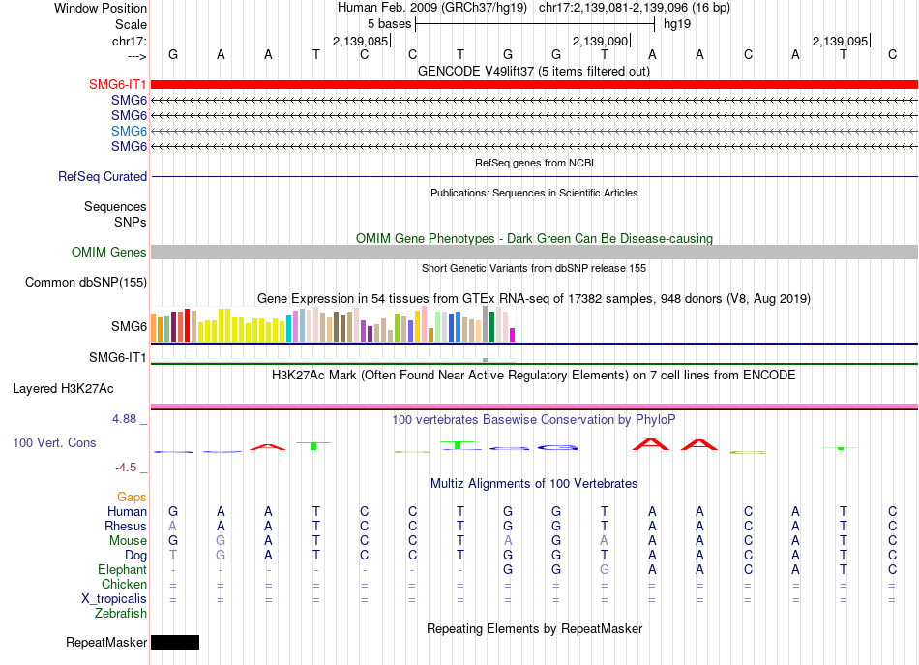
Task: Click the gray OMIM Genes bar
Action: 534,253
